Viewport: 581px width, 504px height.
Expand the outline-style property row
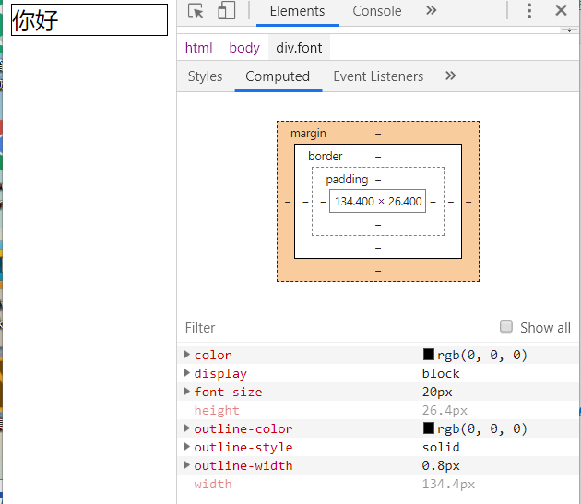186,447
